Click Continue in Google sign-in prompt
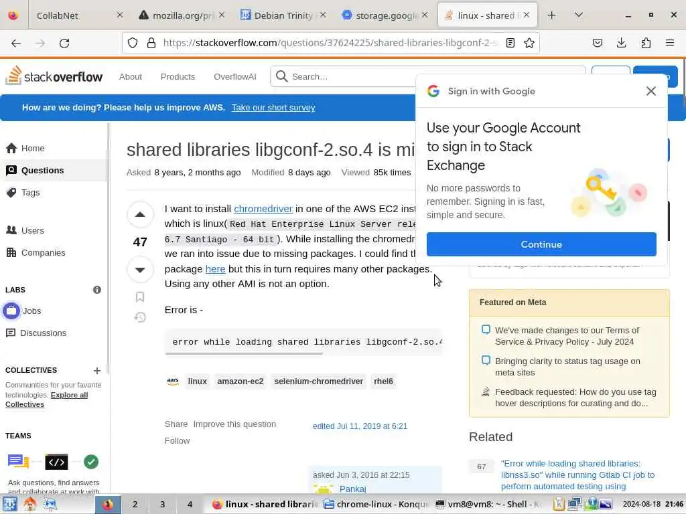The height and width of the screenshot is (514, 686). [541, 244]
